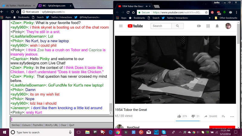Go home in the YouTube window

(133, 12)
